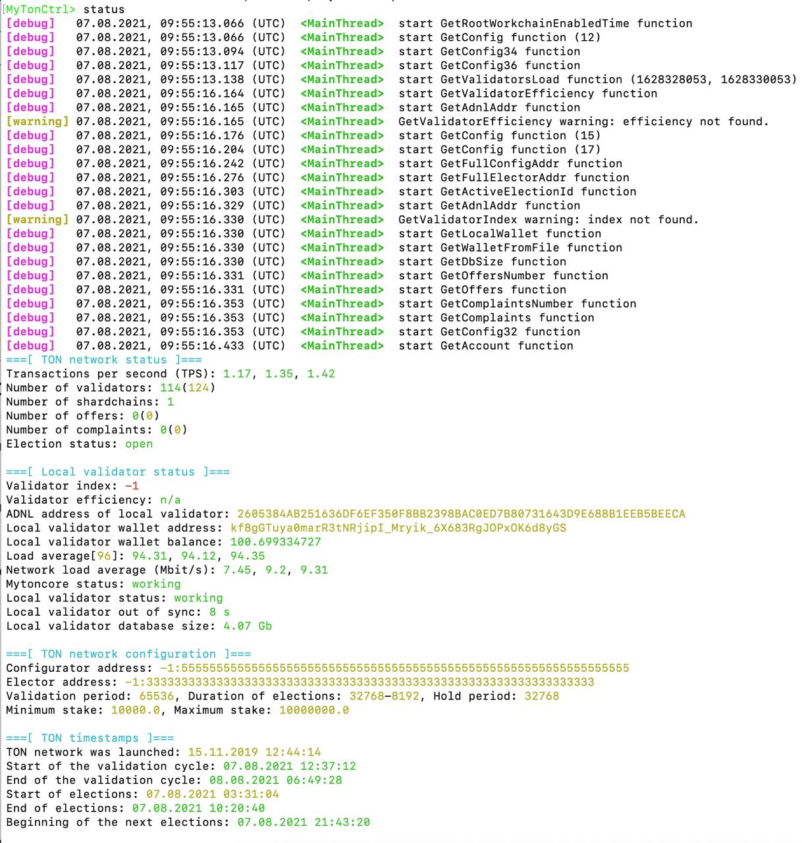Click the 'Local validator status' section header
The image size is (802, 843).
[118, 472]
